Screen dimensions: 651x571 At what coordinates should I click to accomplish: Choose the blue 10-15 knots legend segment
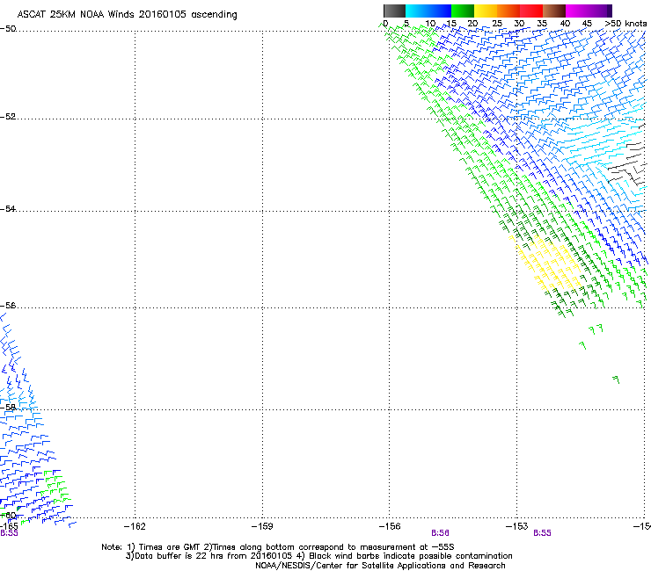coord(440,11)
